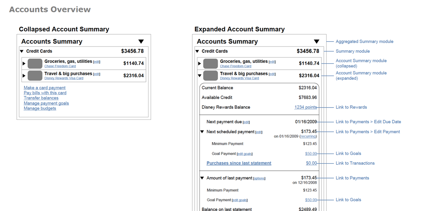Open the Make a card payment link
Viewport: 422px width, 211px height.
45,88
